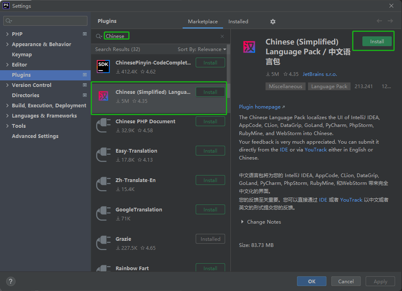The image size is (402, 291).
Task: Open the JetBrains s.r.o. vendor link
Action: click(320, 74)
